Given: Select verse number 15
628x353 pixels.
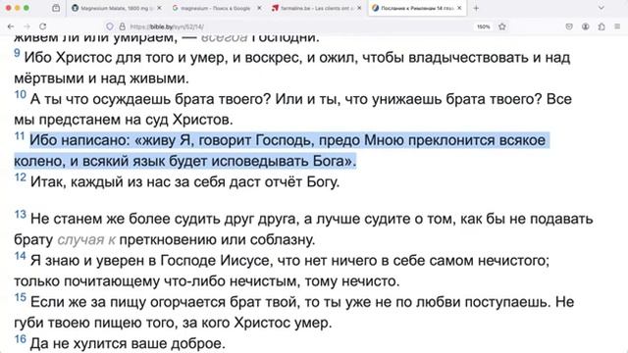Looking at the screenshot, I should [20, 297].
